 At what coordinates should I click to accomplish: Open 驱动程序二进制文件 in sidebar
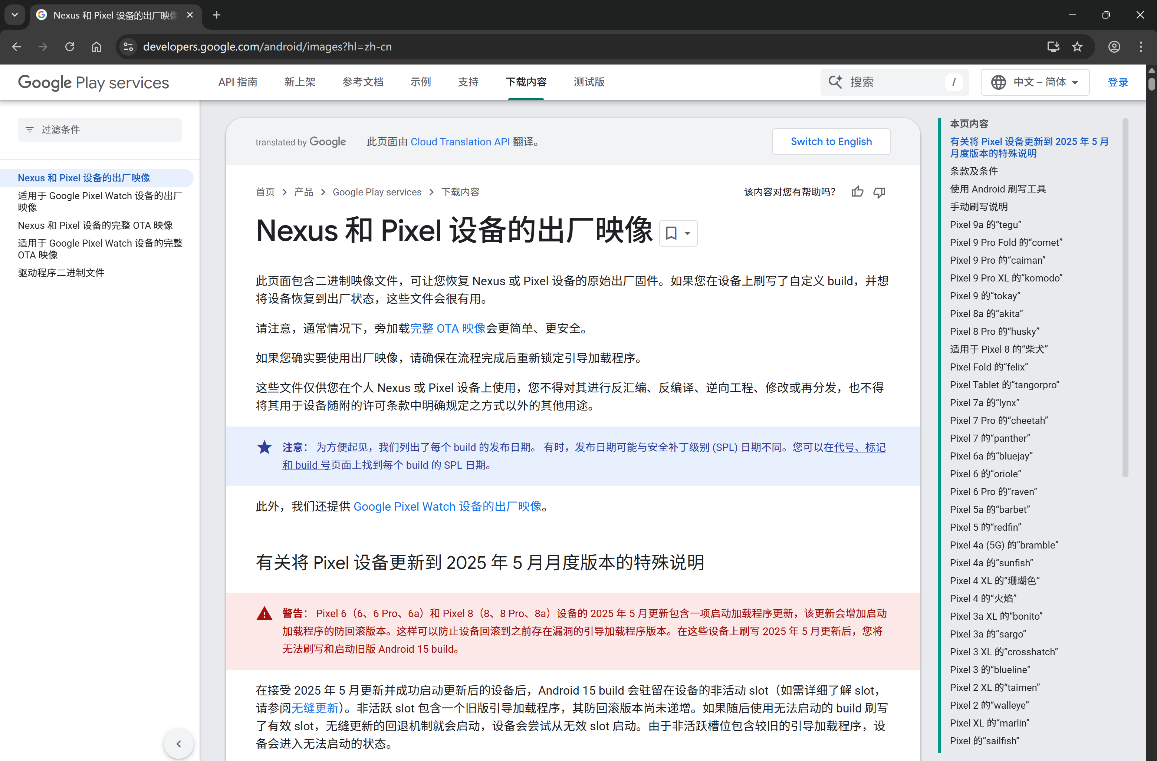[61, 273]
